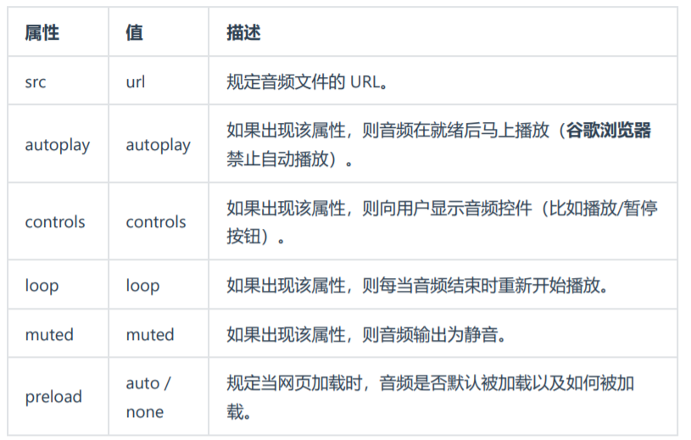
Task: Click the muted description about 静音
Action: point(366,334)
